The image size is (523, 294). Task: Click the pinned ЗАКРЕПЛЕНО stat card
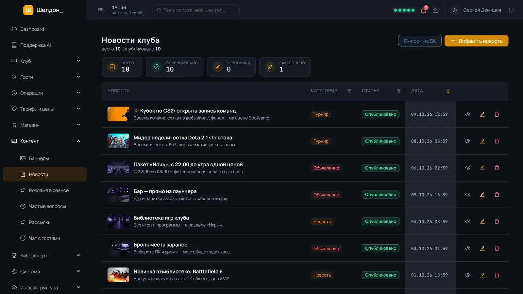click(285, 67)
